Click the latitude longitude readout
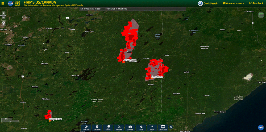 pos(91,9)
